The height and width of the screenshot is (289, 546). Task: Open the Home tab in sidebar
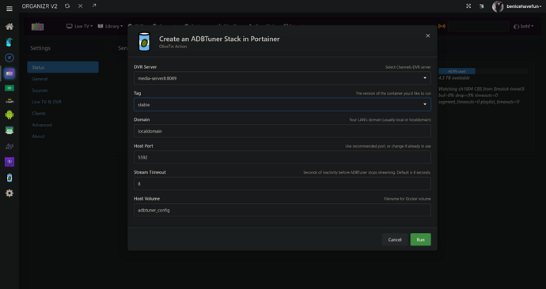(9, 26)
